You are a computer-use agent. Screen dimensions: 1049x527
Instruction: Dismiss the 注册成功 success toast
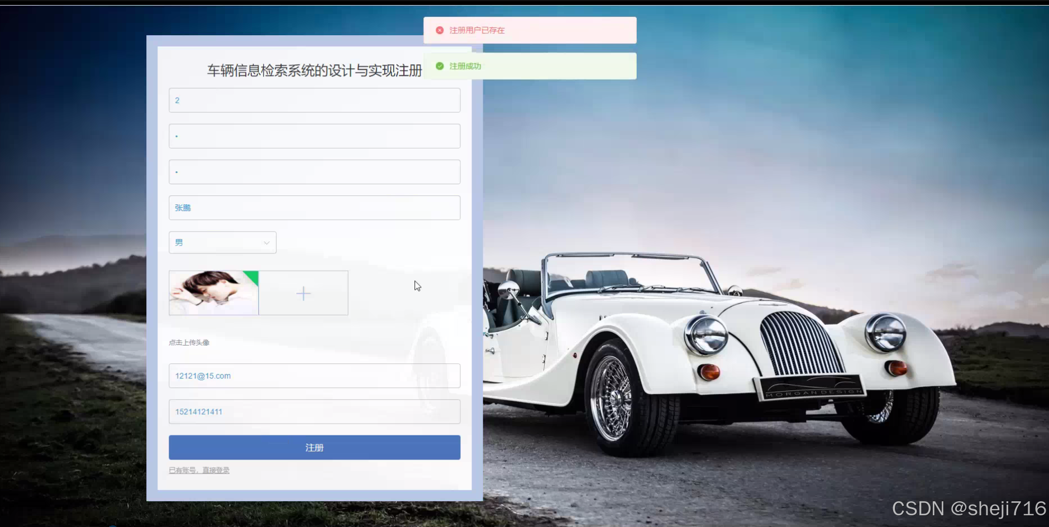(x=529, y=65)
